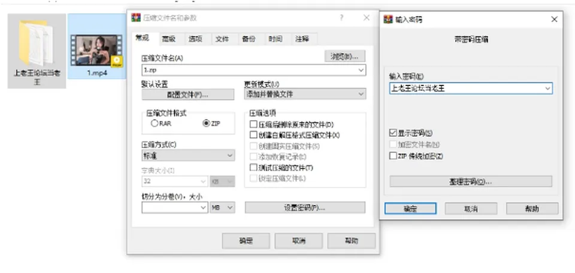This screenshot has height=273, width=575.
Task: Switch to the 高级 tab
Action: tap(169, 39)
